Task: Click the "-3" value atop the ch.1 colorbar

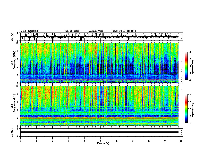Action: tap(190, 52)
